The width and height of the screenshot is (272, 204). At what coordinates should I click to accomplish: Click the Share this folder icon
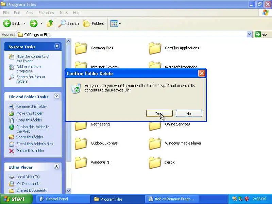click(x=12, y=137)
